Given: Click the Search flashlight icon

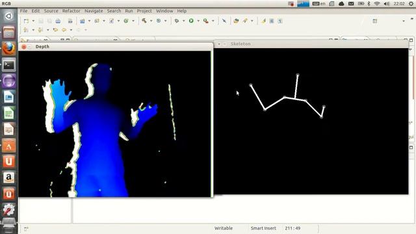Looking at the screenshot, I should click(x=245, y=21).
